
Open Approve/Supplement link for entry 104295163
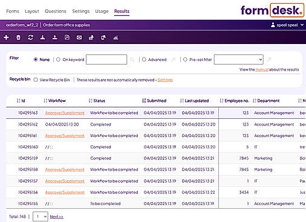pos(65,113)
